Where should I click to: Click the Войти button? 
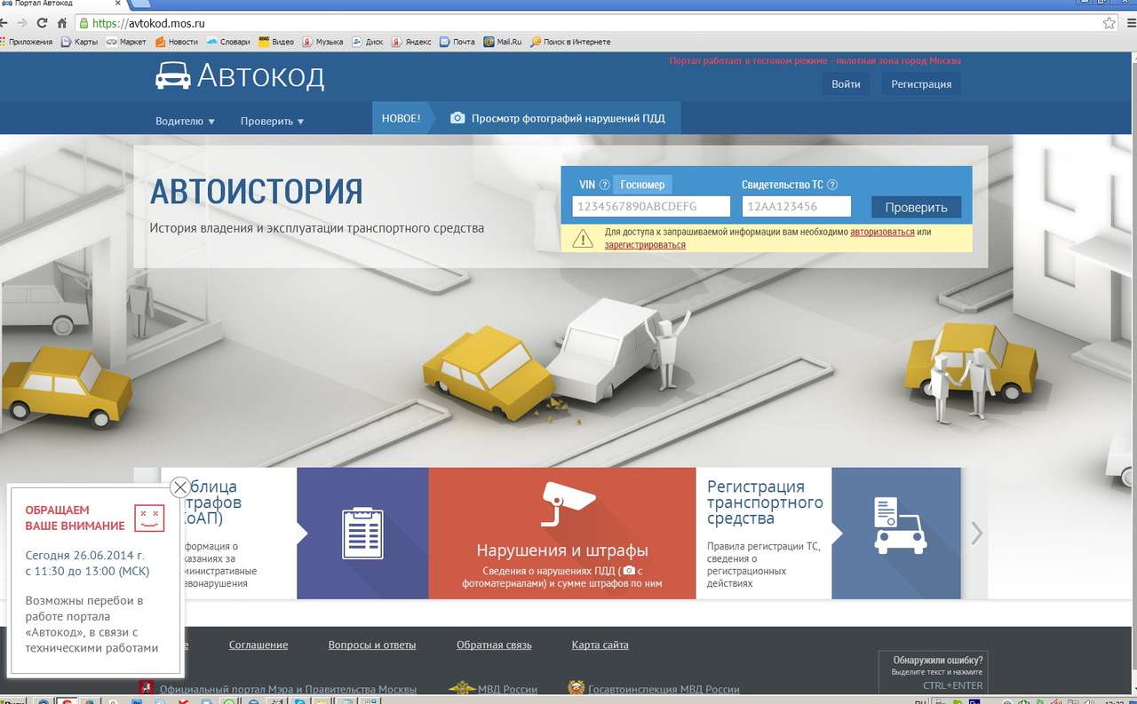click(x=846, y=84)
